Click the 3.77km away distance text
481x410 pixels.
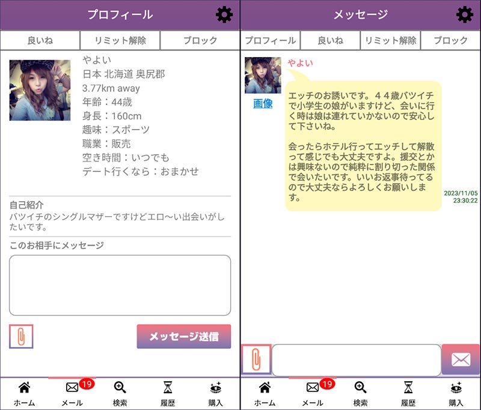(111, 88)
